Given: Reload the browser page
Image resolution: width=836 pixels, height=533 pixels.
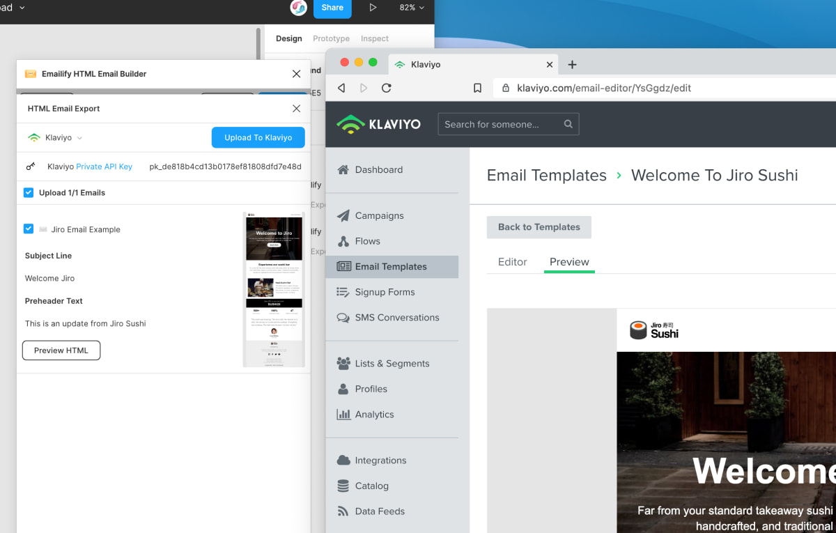Looking at the screenshot, I should click(x=387, y=88).
